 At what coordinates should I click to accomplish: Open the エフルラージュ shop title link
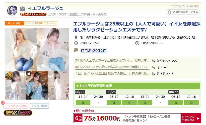pyautogui.click(x=48, y=8)
